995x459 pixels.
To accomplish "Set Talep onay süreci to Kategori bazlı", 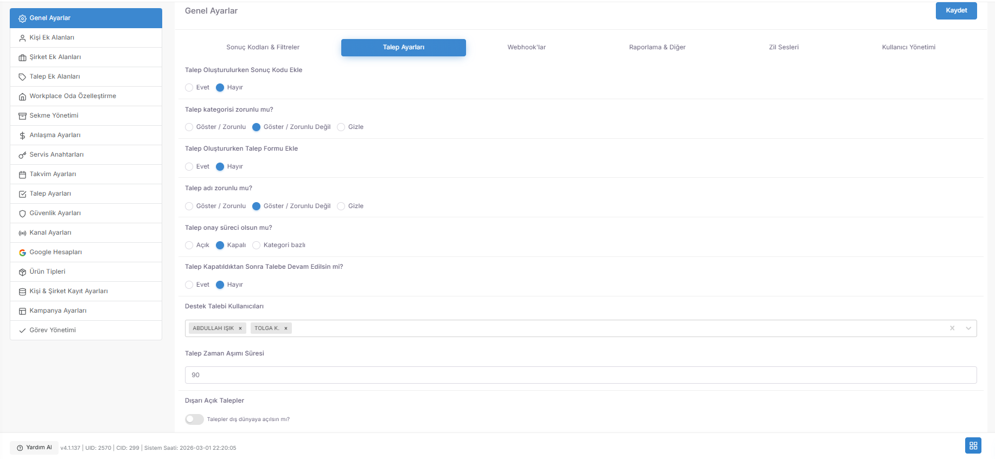I will (x=257, y=245).
